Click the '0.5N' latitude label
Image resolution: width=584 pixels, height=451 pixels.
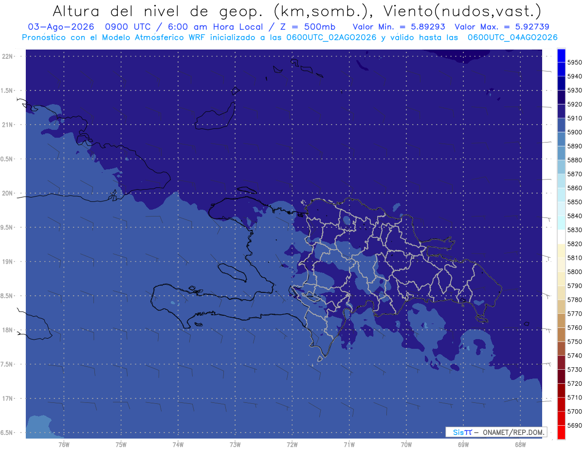click(7, 159)
